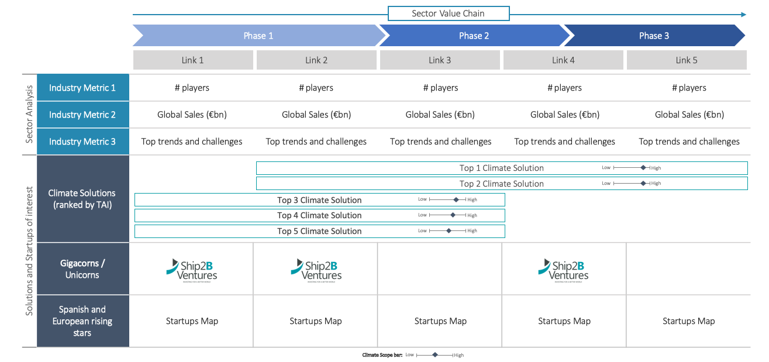
Task: Click the Climate Solutions (ranked by TAI) label
Action: (82, 199)
